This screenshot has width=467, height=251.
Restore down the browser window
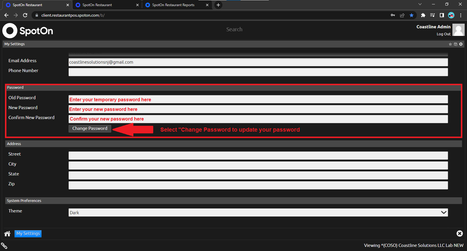447,4
